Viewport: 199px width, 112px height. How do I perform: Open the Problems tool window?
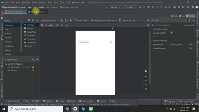(x=48, y=101)
